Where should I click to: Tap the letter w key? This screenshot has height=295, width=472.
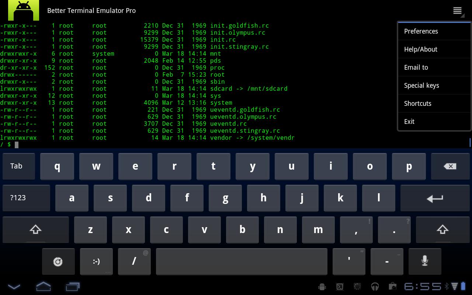96,166
